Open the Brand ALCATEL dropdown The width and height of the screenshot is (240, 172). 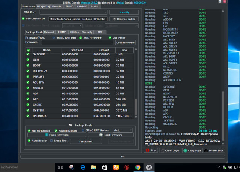pyautogui.click(x=72, y=25)
